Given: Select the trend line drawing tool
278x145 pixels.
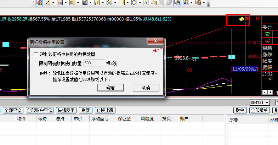Looking at the screenshot, I should (x=47, y=3).
